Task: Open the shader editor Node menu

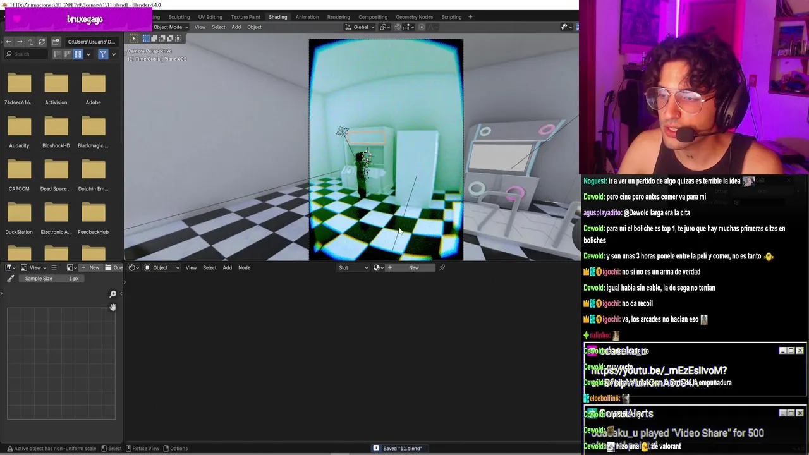Action: tap(244, 268)
